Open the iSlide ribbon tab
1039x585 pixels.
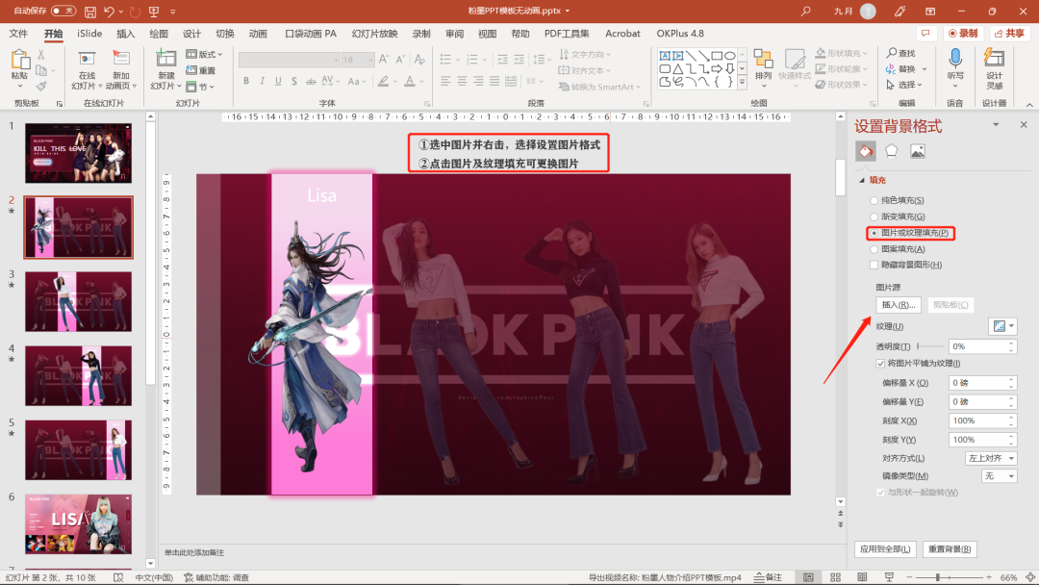click(89, 34)
